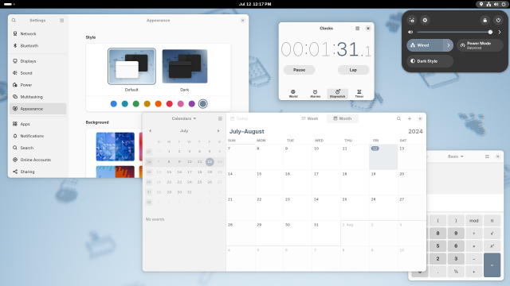Toggle the Wired network connection
The width and height of the screenshot is (510, 286).
[x=425, y=45]
